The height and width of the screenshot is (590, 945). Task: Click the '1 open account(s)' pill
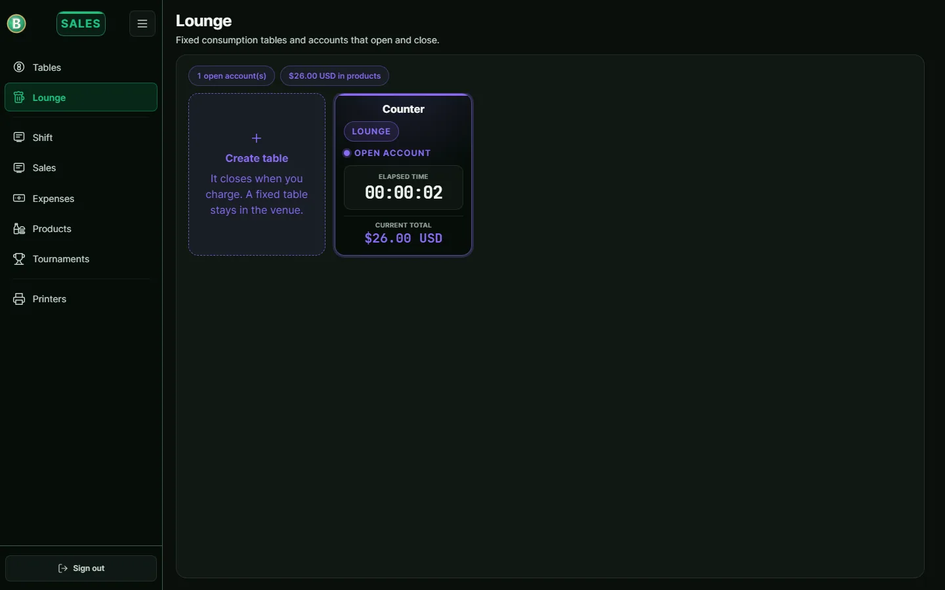(232, 76)
